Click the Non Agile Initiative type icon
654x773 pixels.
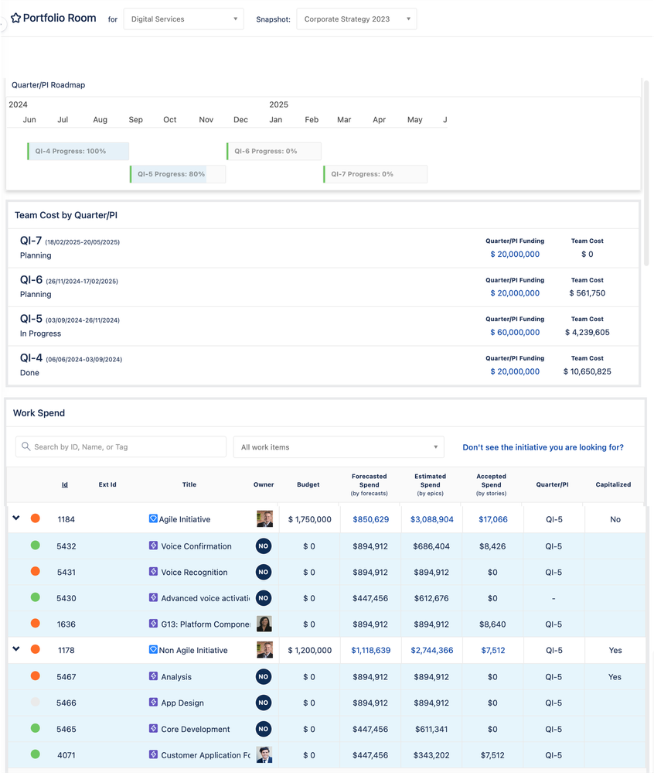[153, 651]
